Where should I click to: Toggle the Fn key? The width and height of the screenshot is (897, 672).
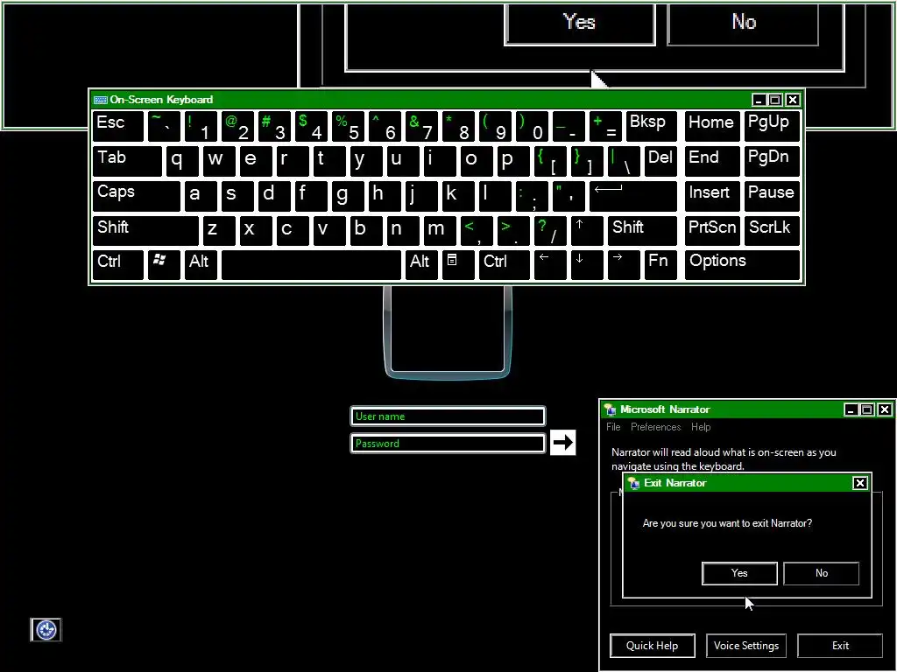pos(660,265)
